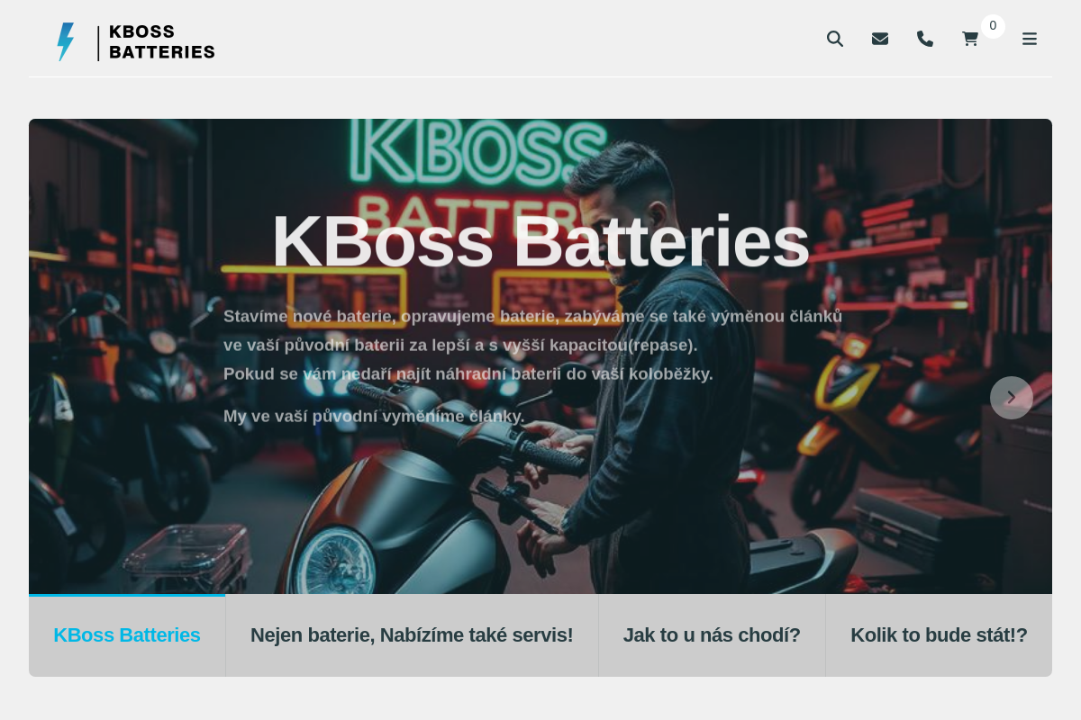
Task: Click the KBOSS BATTERIES header text
Action: 162,42
